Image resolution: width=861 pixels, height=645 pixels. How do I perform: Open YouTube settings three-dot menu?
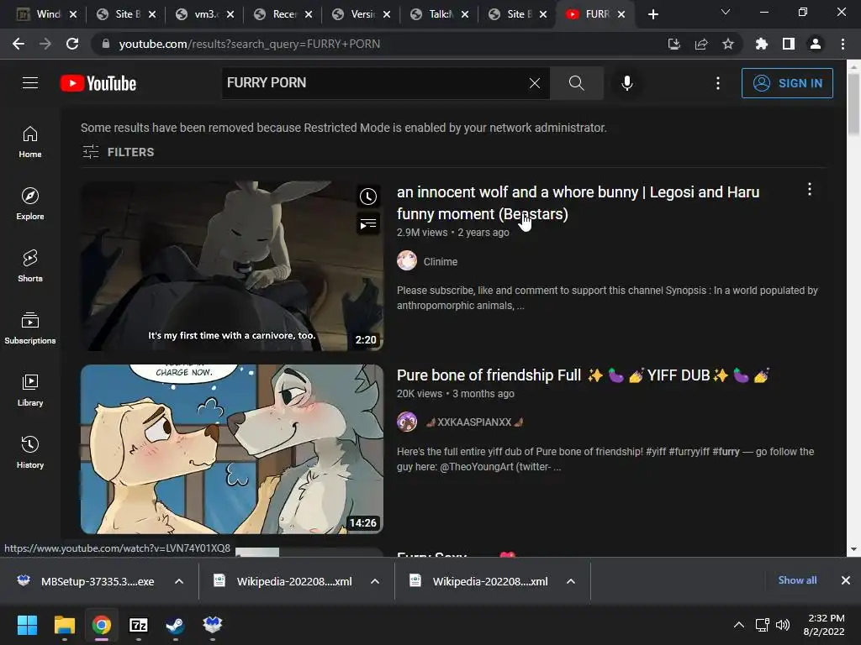click(x=718, y=83)
